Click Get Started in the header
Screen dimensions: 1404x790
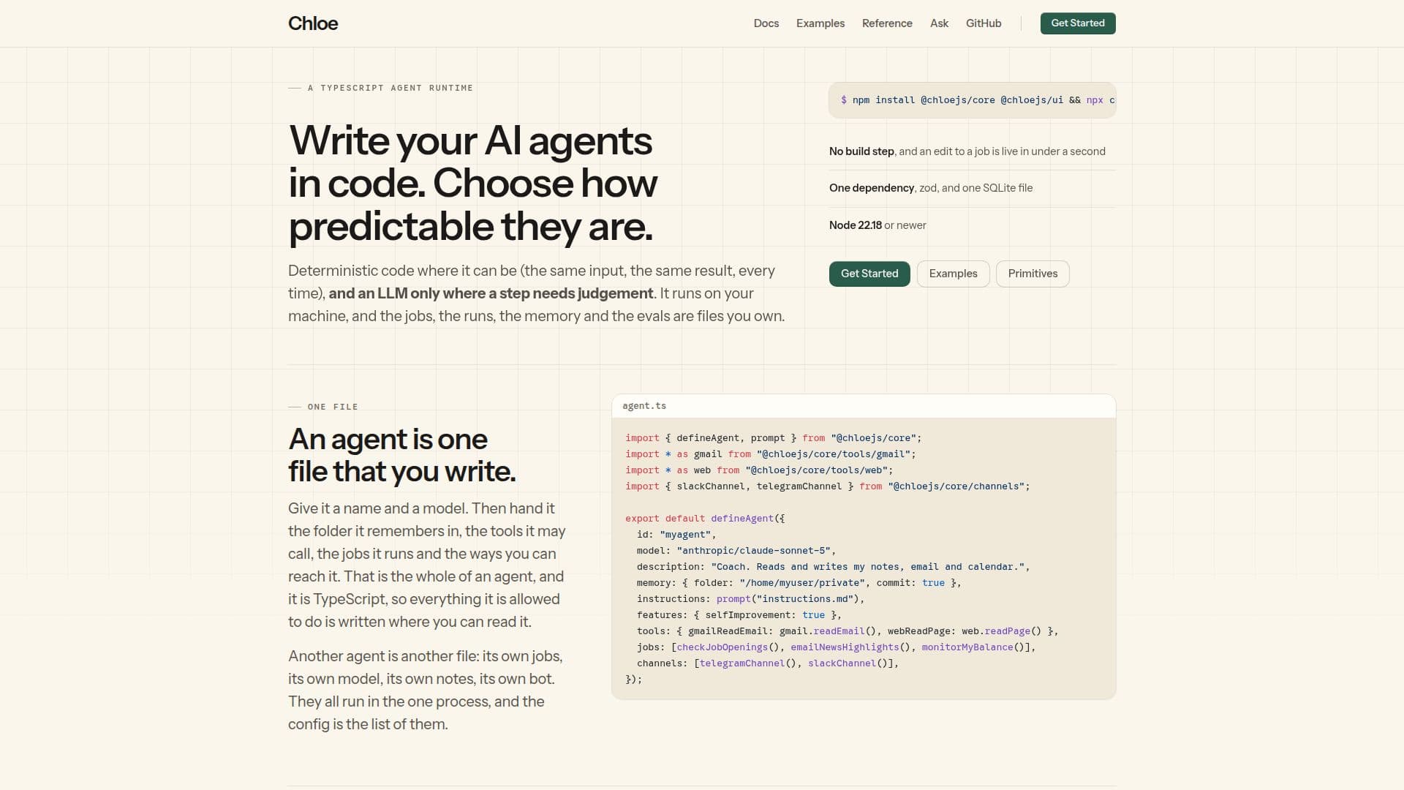[1077, 23]
